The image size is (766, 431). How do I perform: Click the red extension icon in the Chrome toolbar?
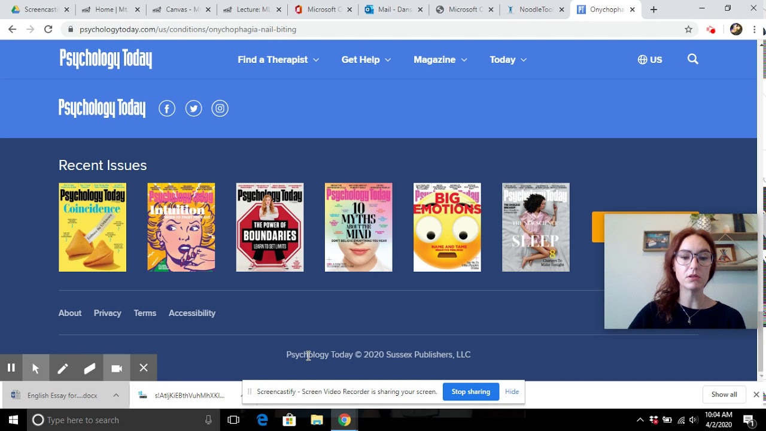pos(711,29)
